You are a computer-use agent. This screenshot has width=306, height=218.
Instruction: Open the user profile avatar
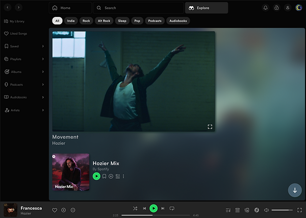pyautogui.click(x=298, y=8)
